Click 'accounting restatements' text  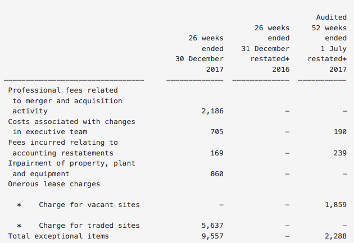tap(63, 153)
